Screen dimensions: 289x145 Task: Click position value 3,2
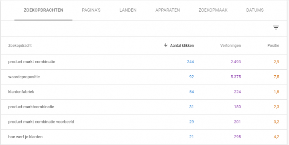[x=276, y=122]
